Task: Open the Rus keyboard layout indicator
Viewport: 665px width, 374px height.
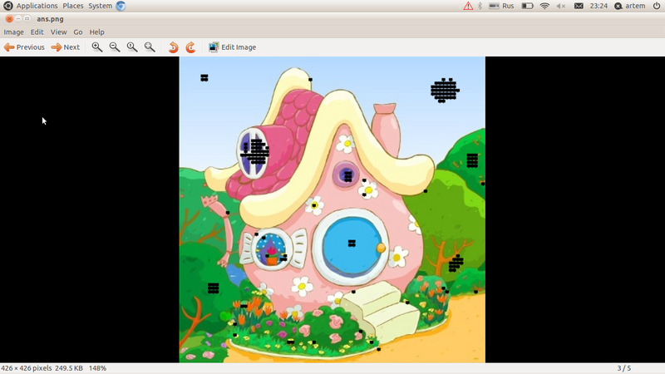Action: pos(501,6)
